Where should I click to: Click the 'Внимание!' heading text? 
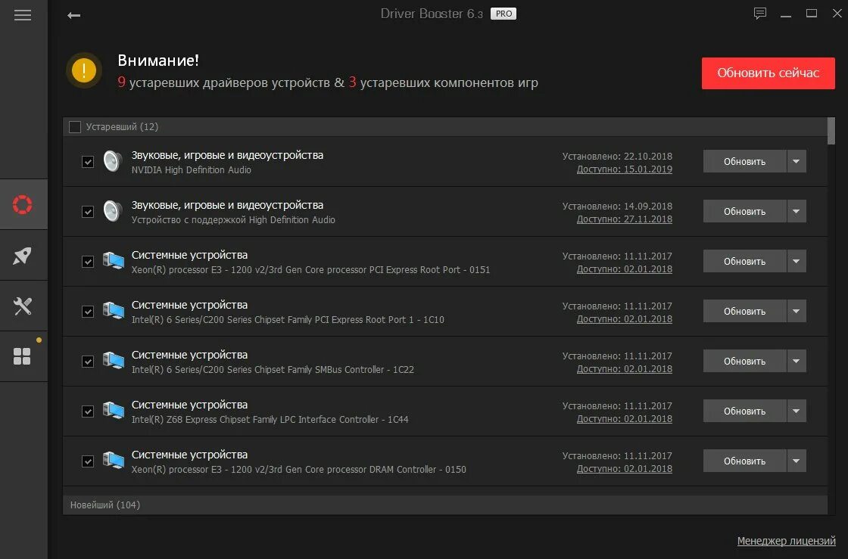158,61
